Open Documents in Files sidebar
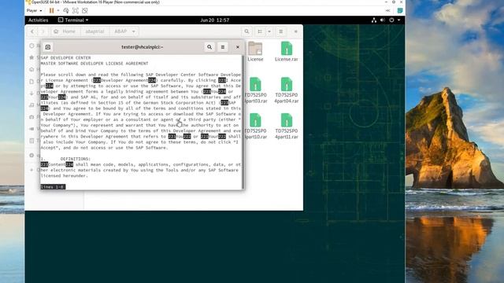This screenshot has width=504, height=283. click(x=31, y=82)
